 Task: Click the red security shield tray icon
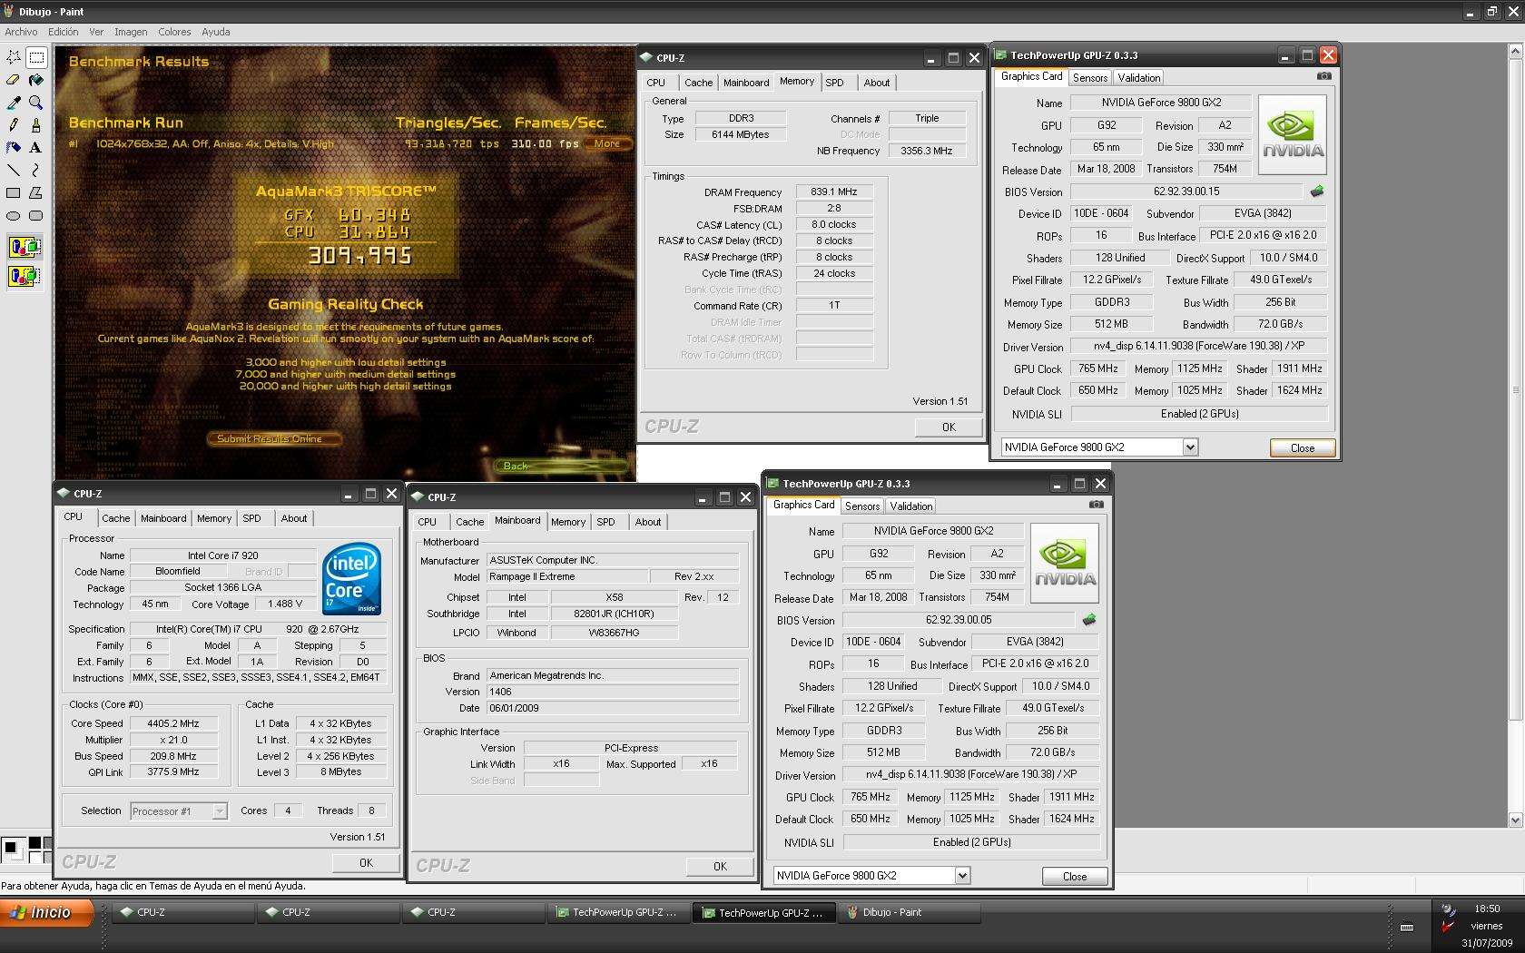[x=1448, y=927]
